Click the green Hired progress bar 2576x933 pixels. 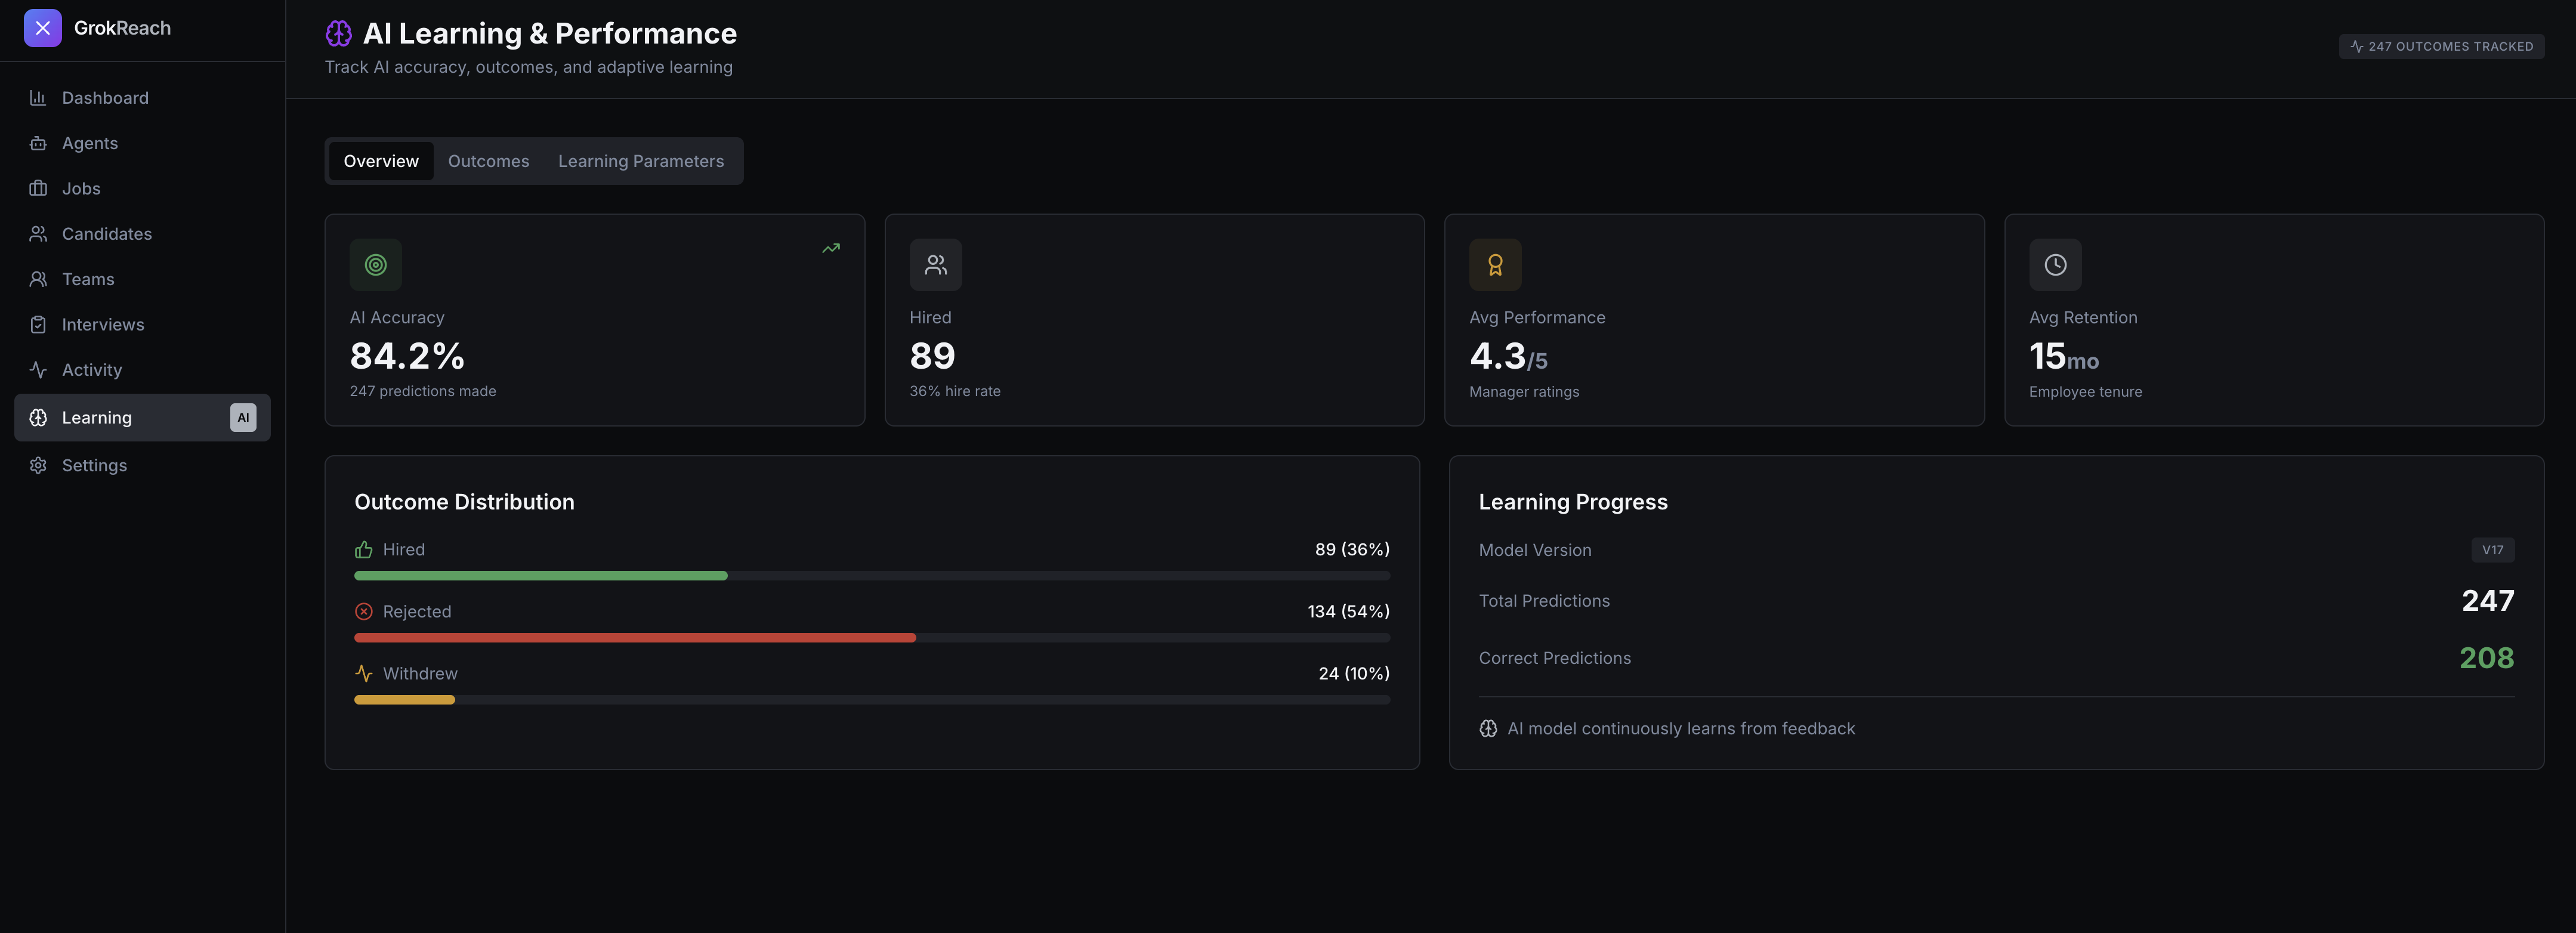[x=540, y=576]
